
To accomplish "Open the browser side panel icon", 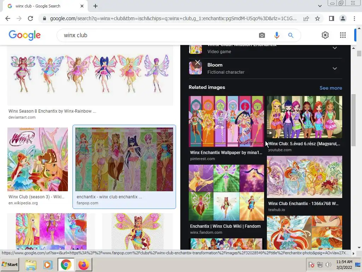I will click(332, 18).
